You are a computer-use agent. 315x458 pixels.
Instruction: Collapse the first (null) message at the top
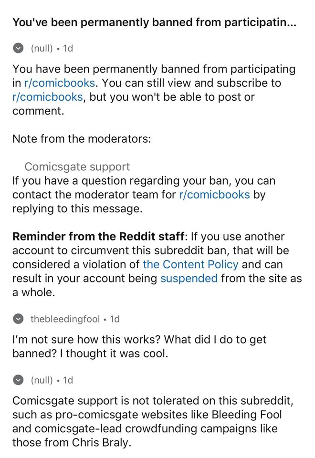18,48
